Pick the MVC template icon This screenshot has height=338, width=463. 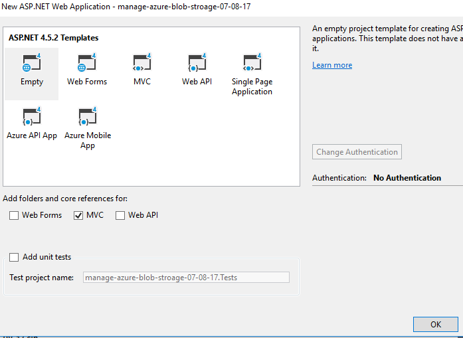[x=142, y=62]
